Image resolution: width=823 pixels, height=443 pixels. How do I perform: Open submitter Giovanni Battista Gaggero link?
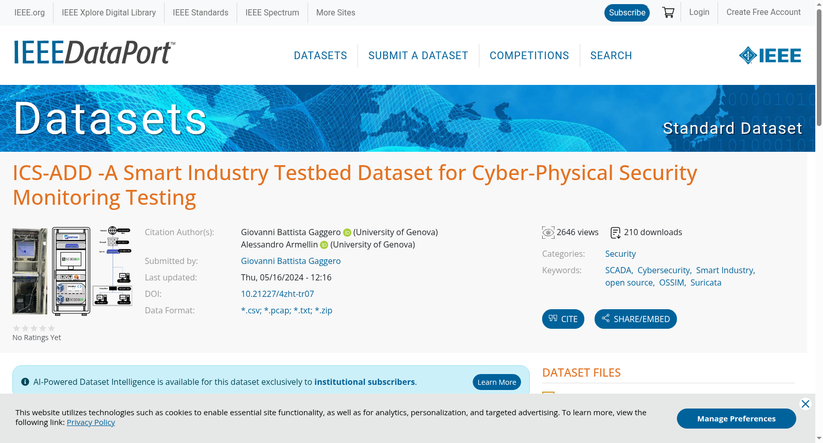click(291, 261)
